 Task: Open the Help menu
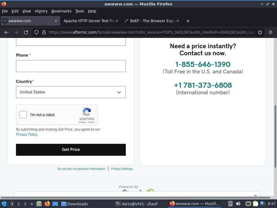92,11
